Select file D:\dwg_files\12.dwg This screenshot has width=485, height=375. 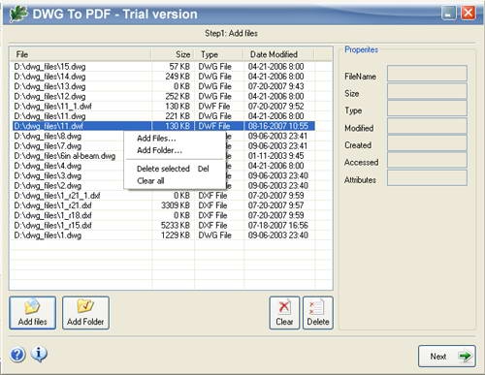pyautogui.click(x=49, y=96)
